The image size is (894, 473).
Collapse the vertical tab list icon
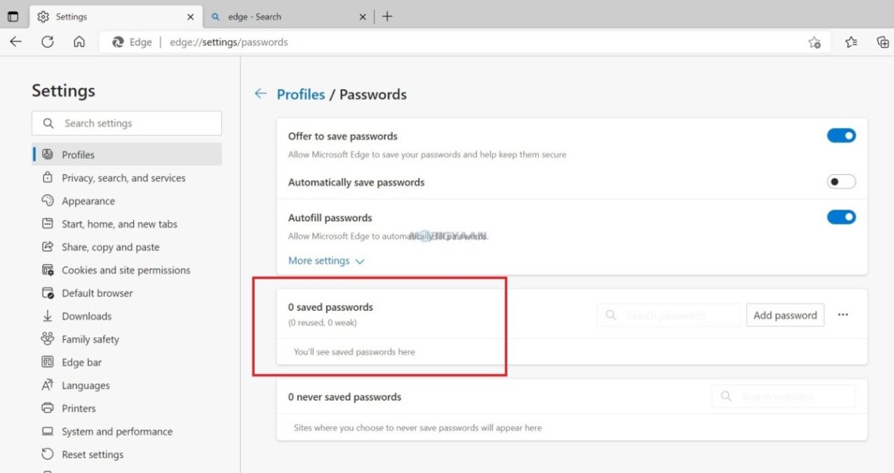(13, 16)
